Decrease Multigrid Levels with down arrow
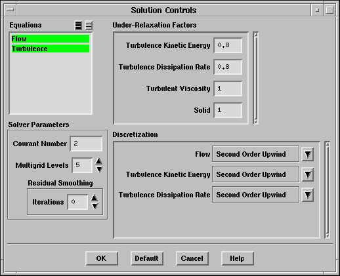 [99, 169]
